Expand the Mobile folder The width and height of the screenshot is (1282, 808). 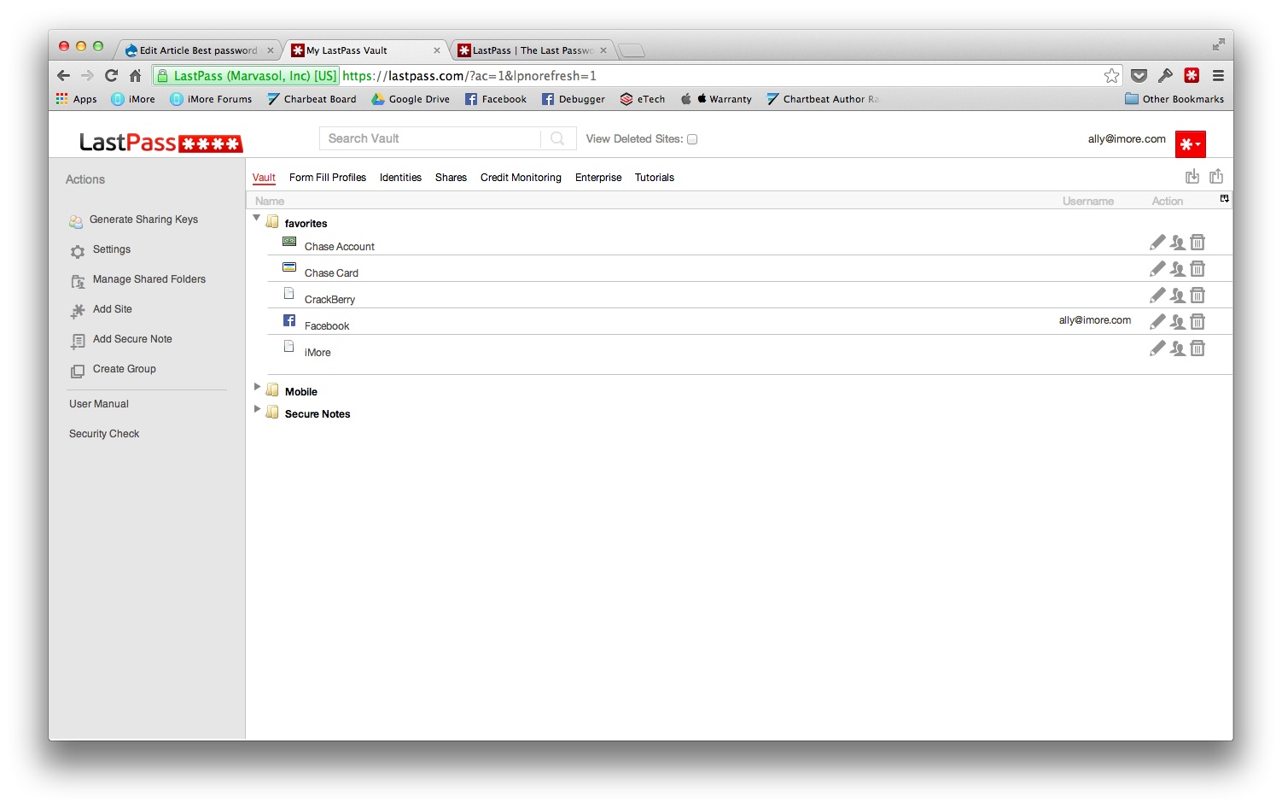pos(257,387)
